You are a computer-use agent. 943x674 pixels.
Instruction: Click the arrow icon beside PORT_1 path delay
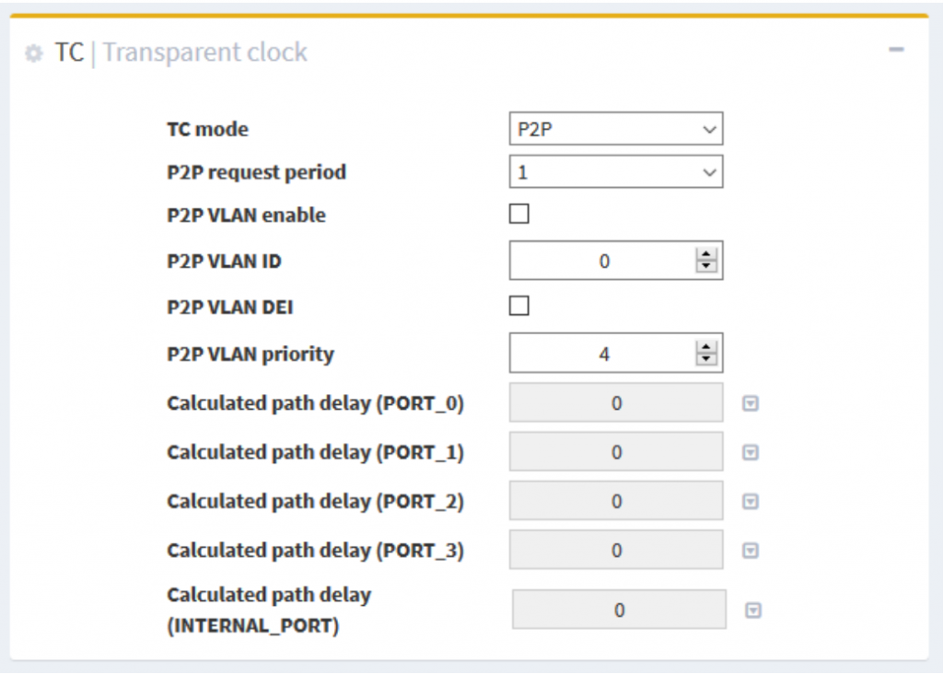[751, 452]
